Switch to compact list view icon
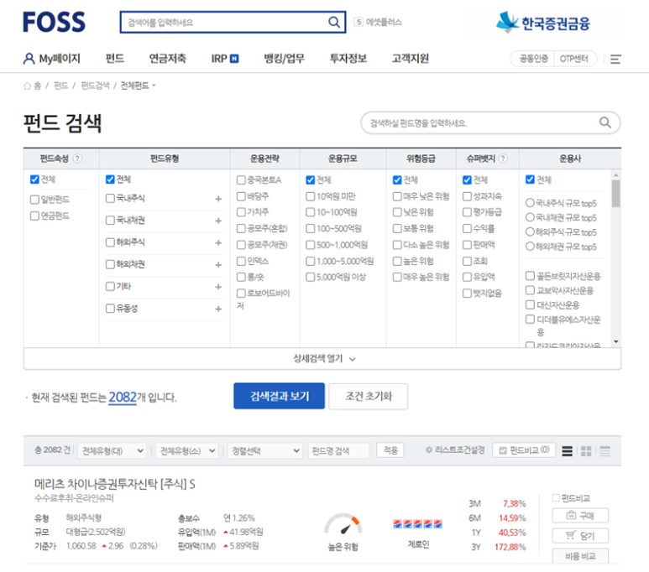649x572 pixels. click(x=605, y=451)
